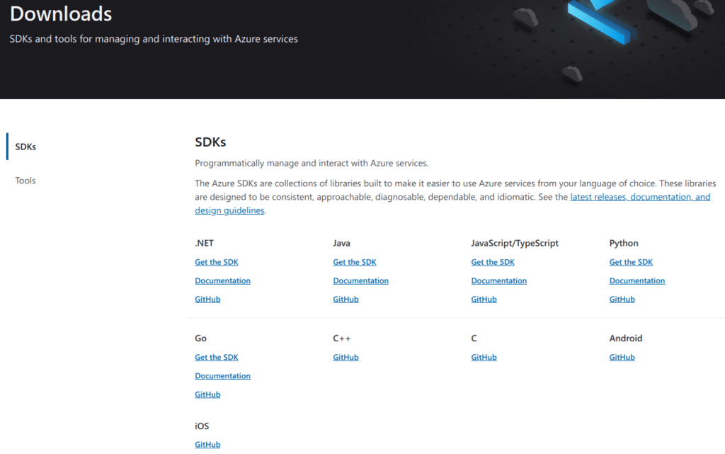
Task: Visit the Go GitHub link
Action: click(x=207, y=395)
